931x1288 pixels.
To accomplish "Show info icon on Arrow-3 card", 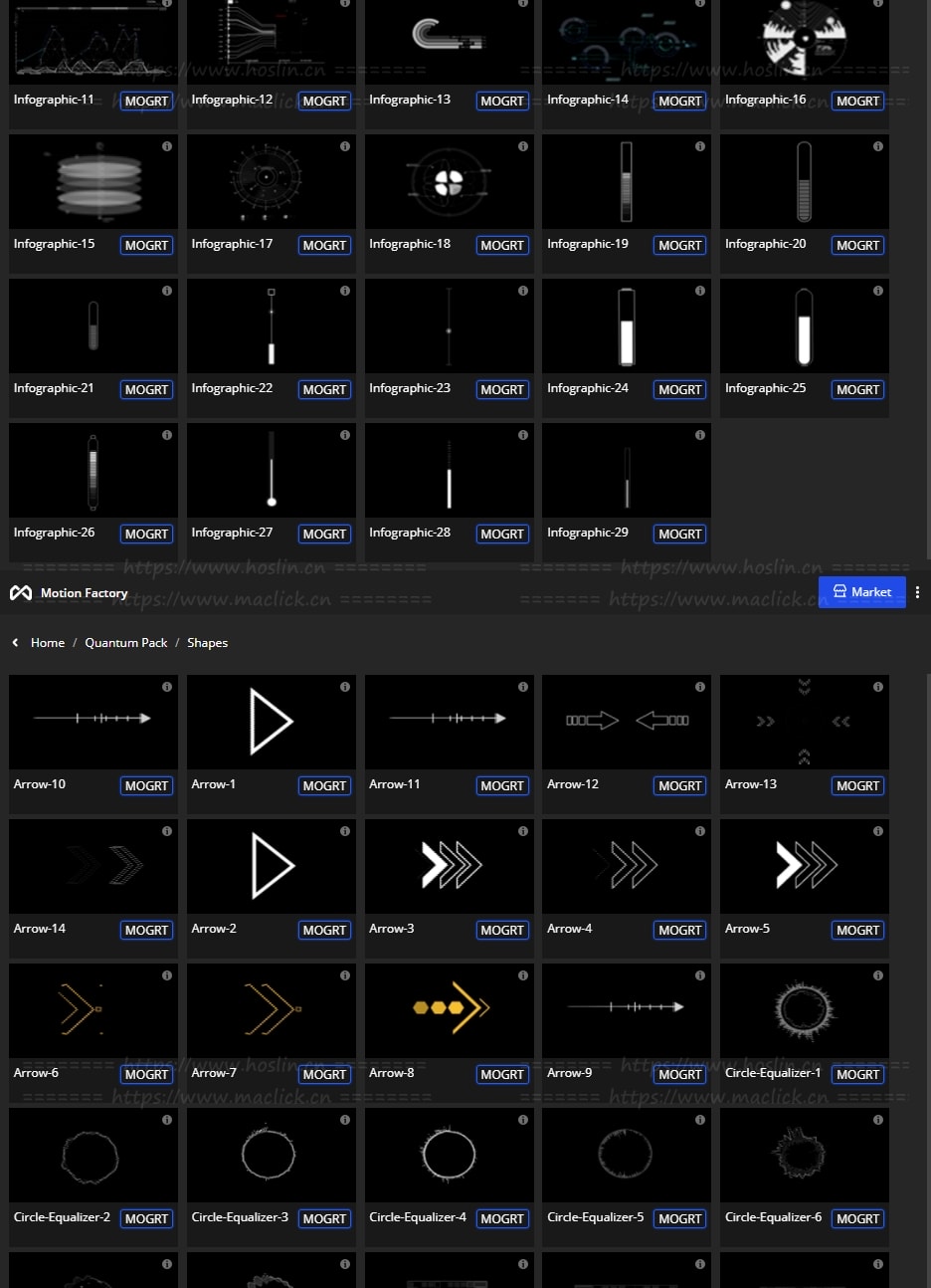I will point(523,831).
